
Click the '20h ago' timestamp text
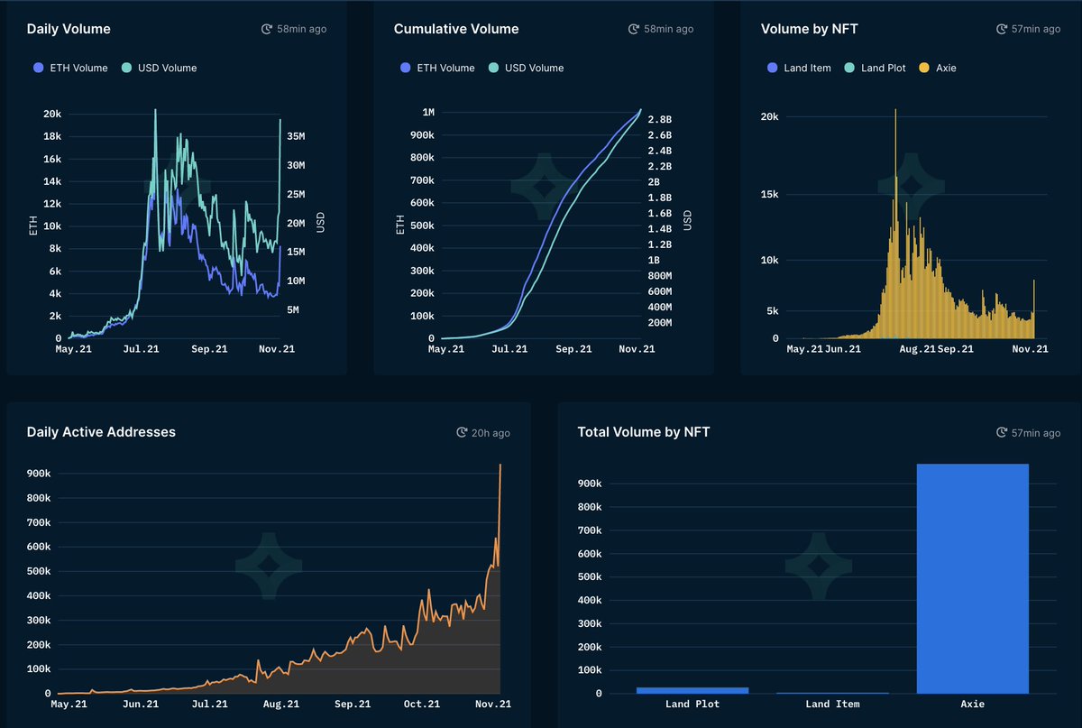[491, 433]
